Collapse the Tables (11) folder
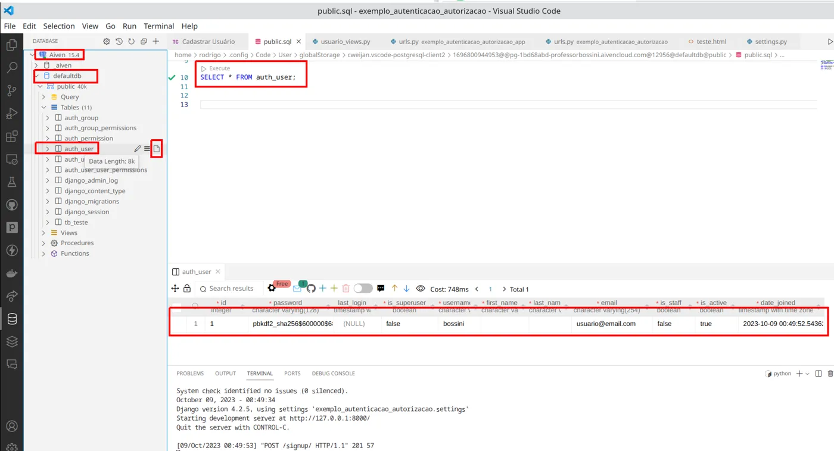Viewport: 834px width, 451px height. click(x=44, y=108)
